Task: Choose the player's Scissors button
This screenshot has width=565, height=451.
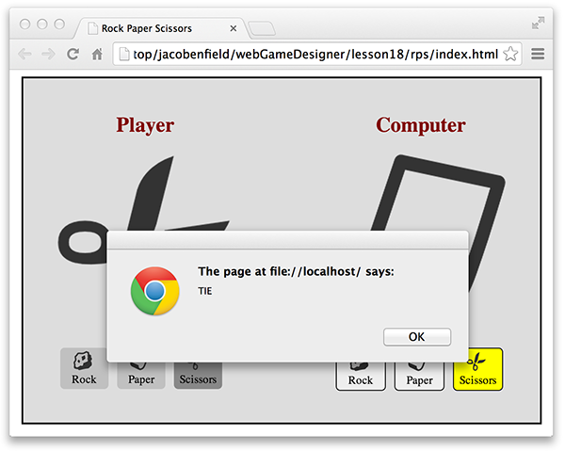Action: pyautogui.click(x=198, y=375)
